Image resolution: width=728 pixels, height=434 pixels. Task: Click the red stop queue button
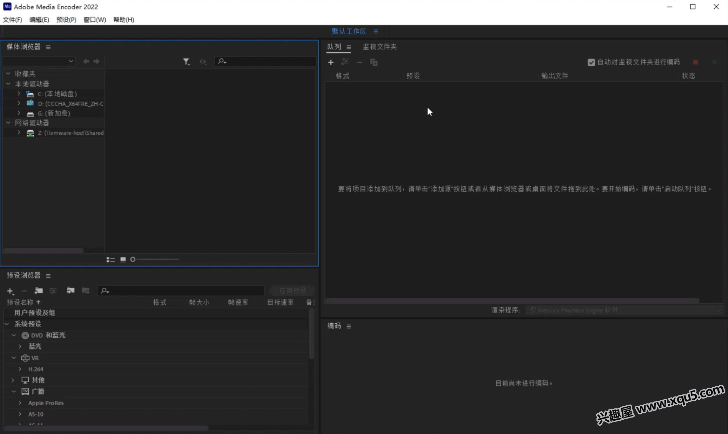click(695, 62)
